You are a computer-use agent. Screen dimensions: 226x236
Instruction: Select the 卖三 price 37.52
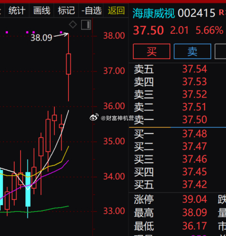[194, 94]
